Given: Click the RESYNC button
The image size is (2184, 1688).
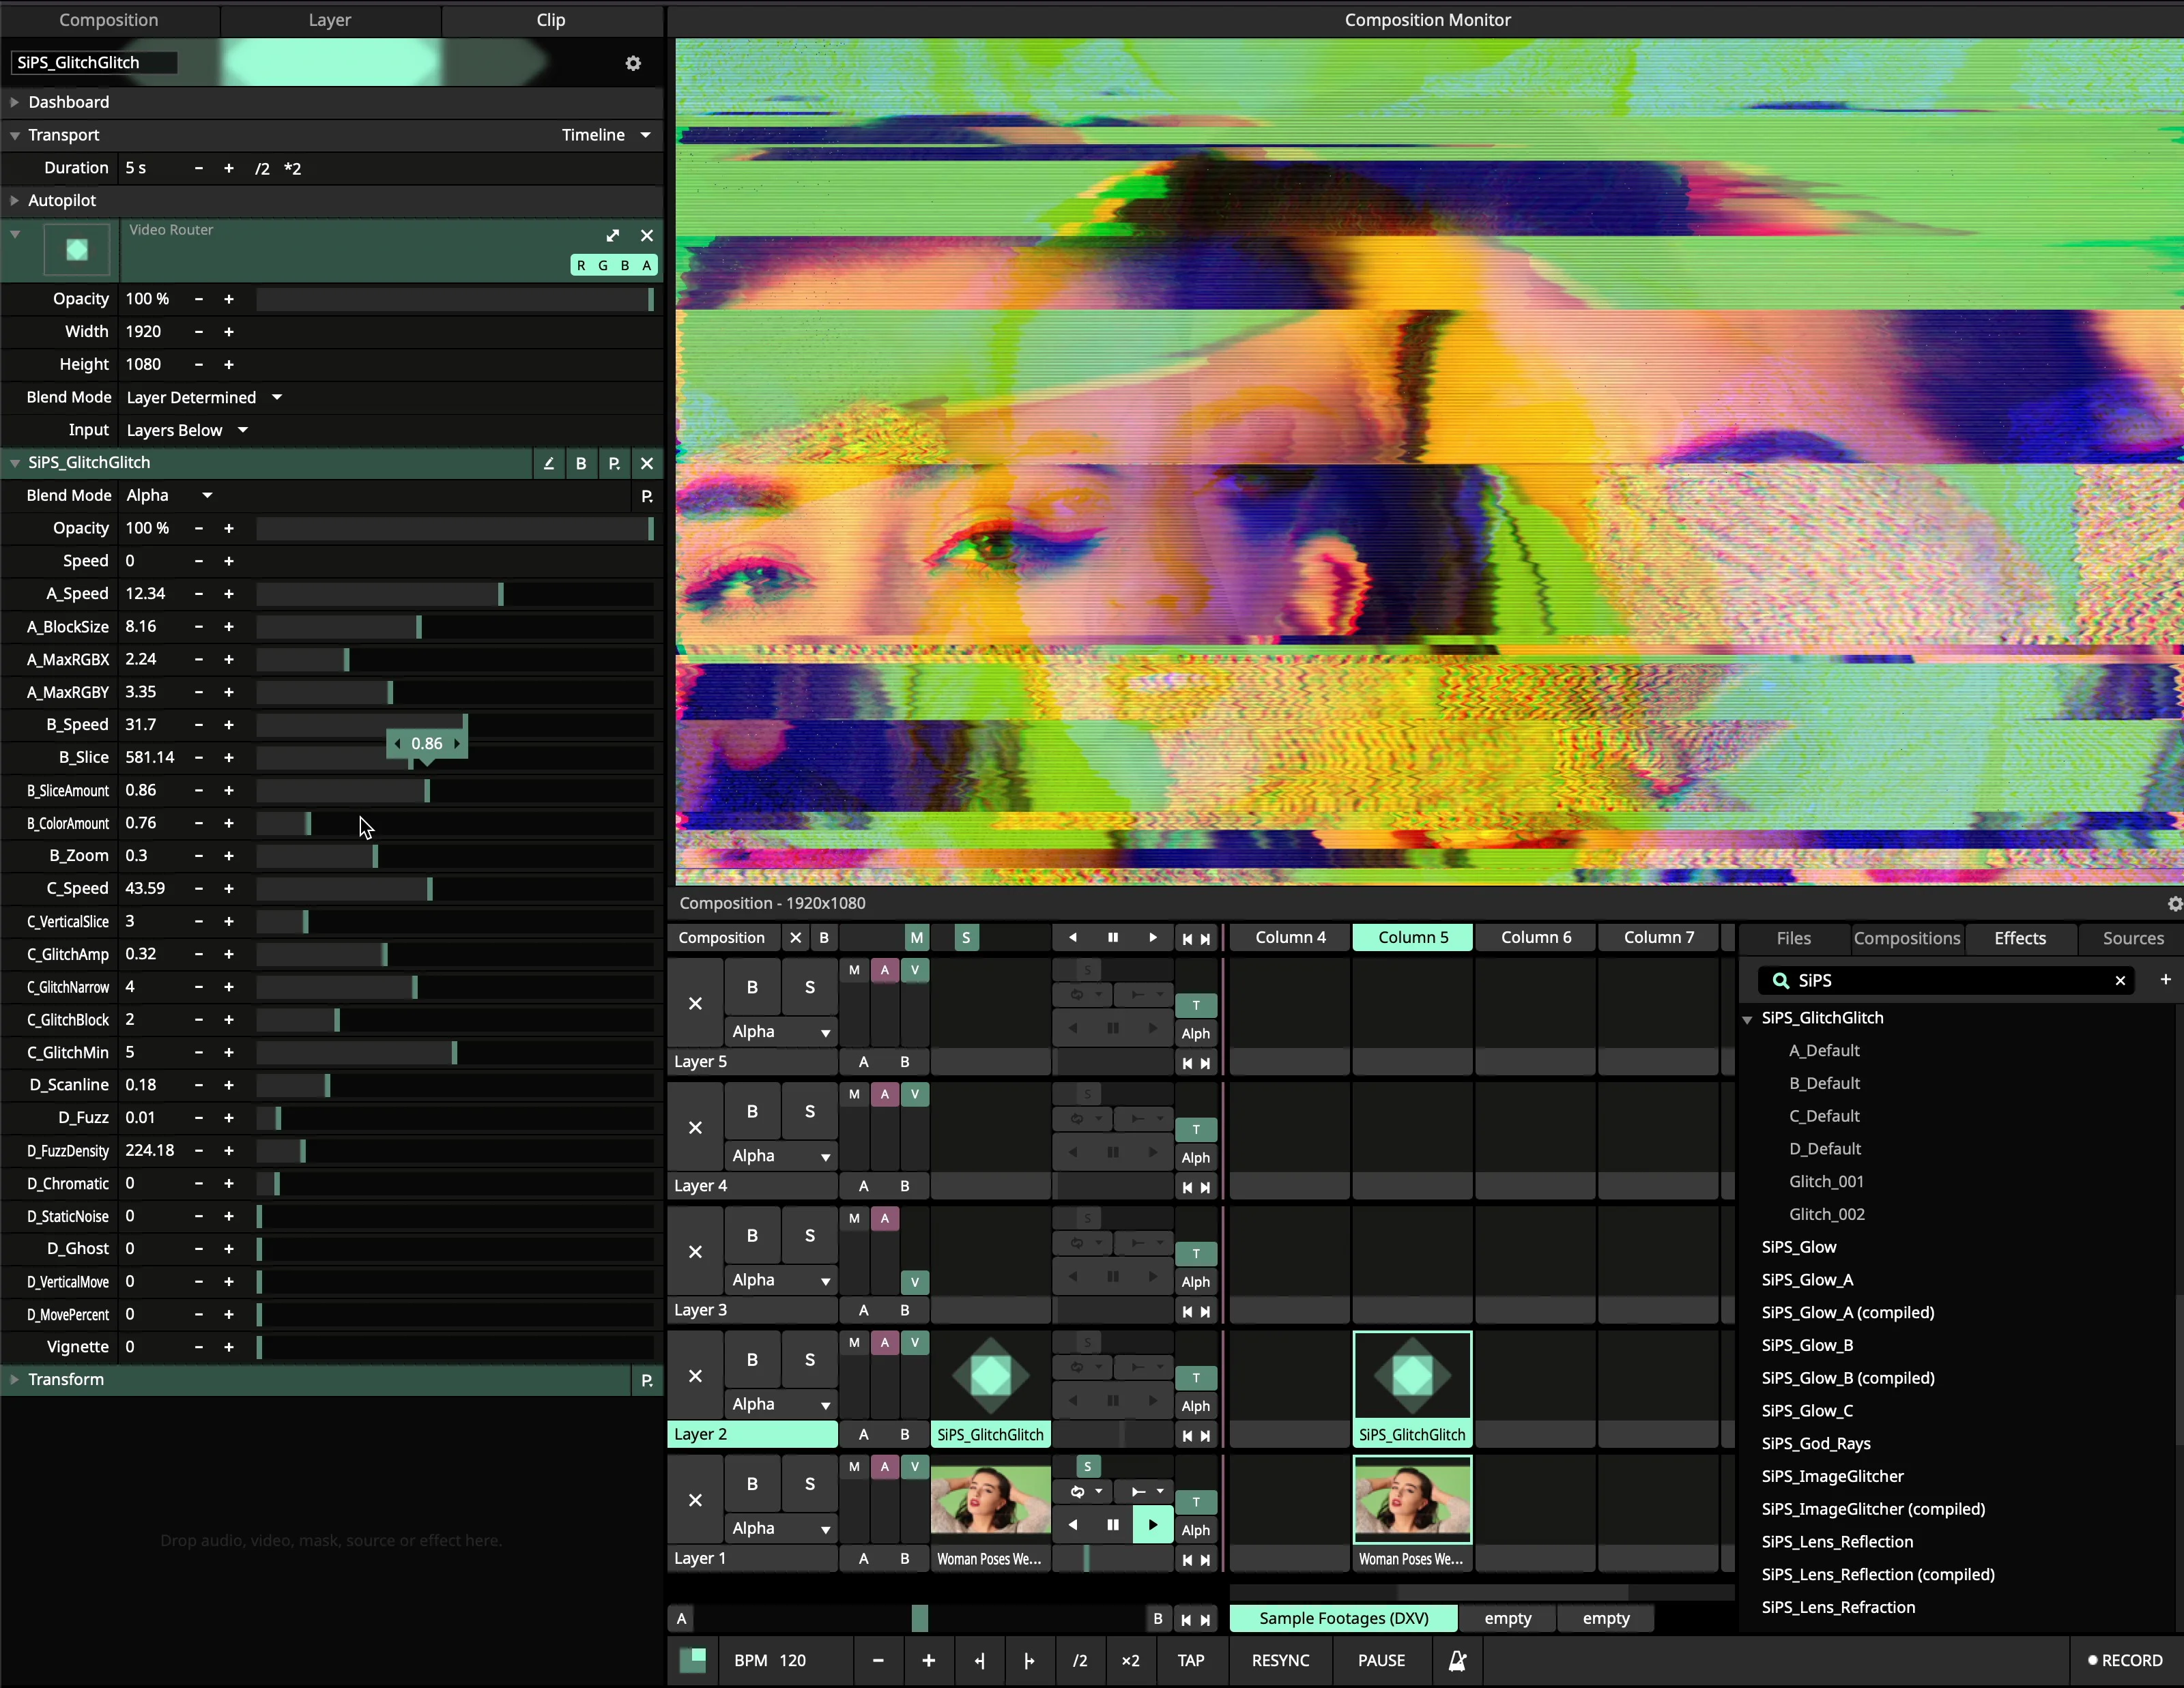Looking at the screenshot, I should 1280,1660.
